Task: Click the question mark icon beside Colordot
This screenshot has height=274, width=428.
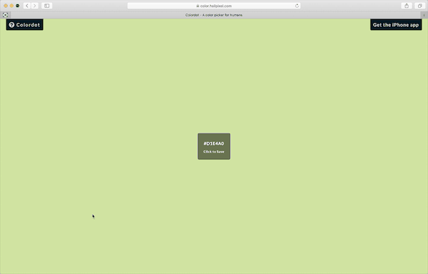Action: 11,25
